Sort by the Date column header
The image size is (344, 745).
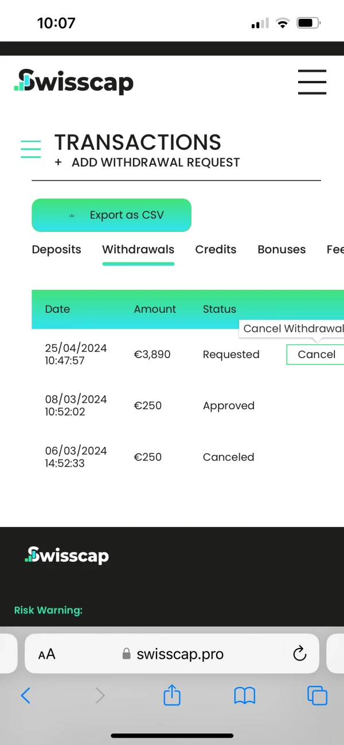tap(57, 309)
